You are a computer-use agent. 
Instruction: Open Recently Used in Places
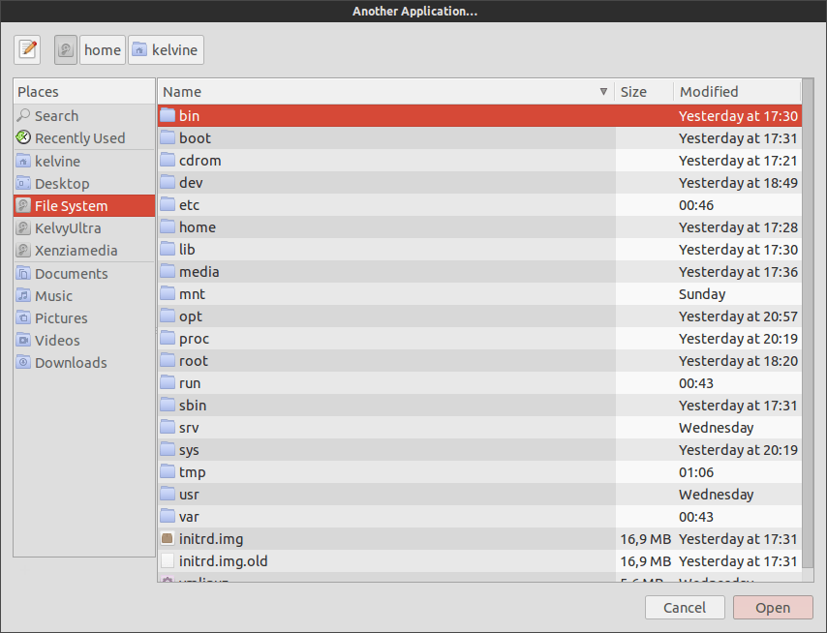coord(79,138)
